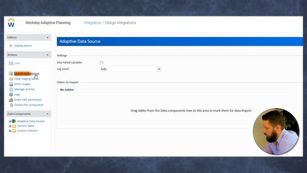
Task: Collapse the Data Components panel
Action: pyautogui.click(x=47, y=114)
